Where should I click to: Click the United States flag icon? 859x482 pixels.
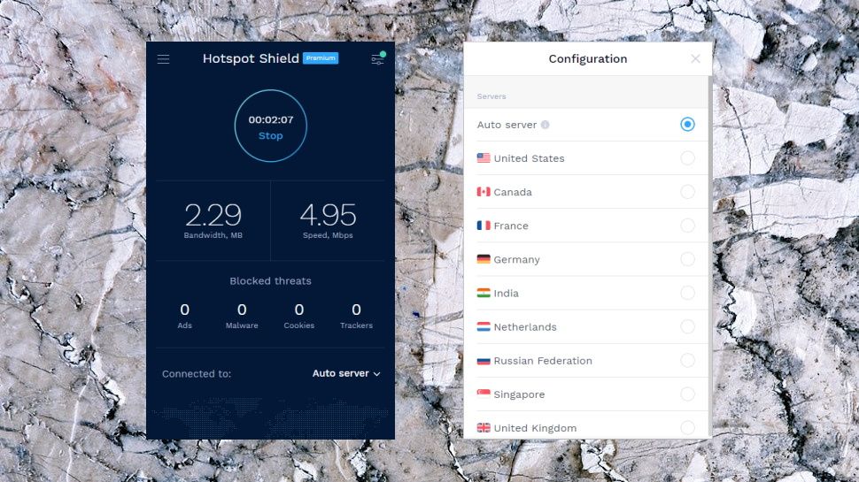(x=484, y=158)
